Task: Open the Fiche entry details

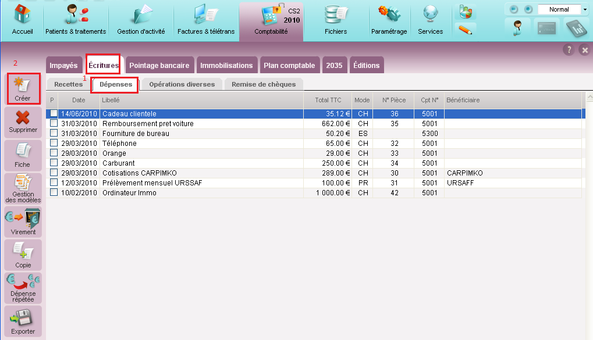Action: click(x=23, y=155)
